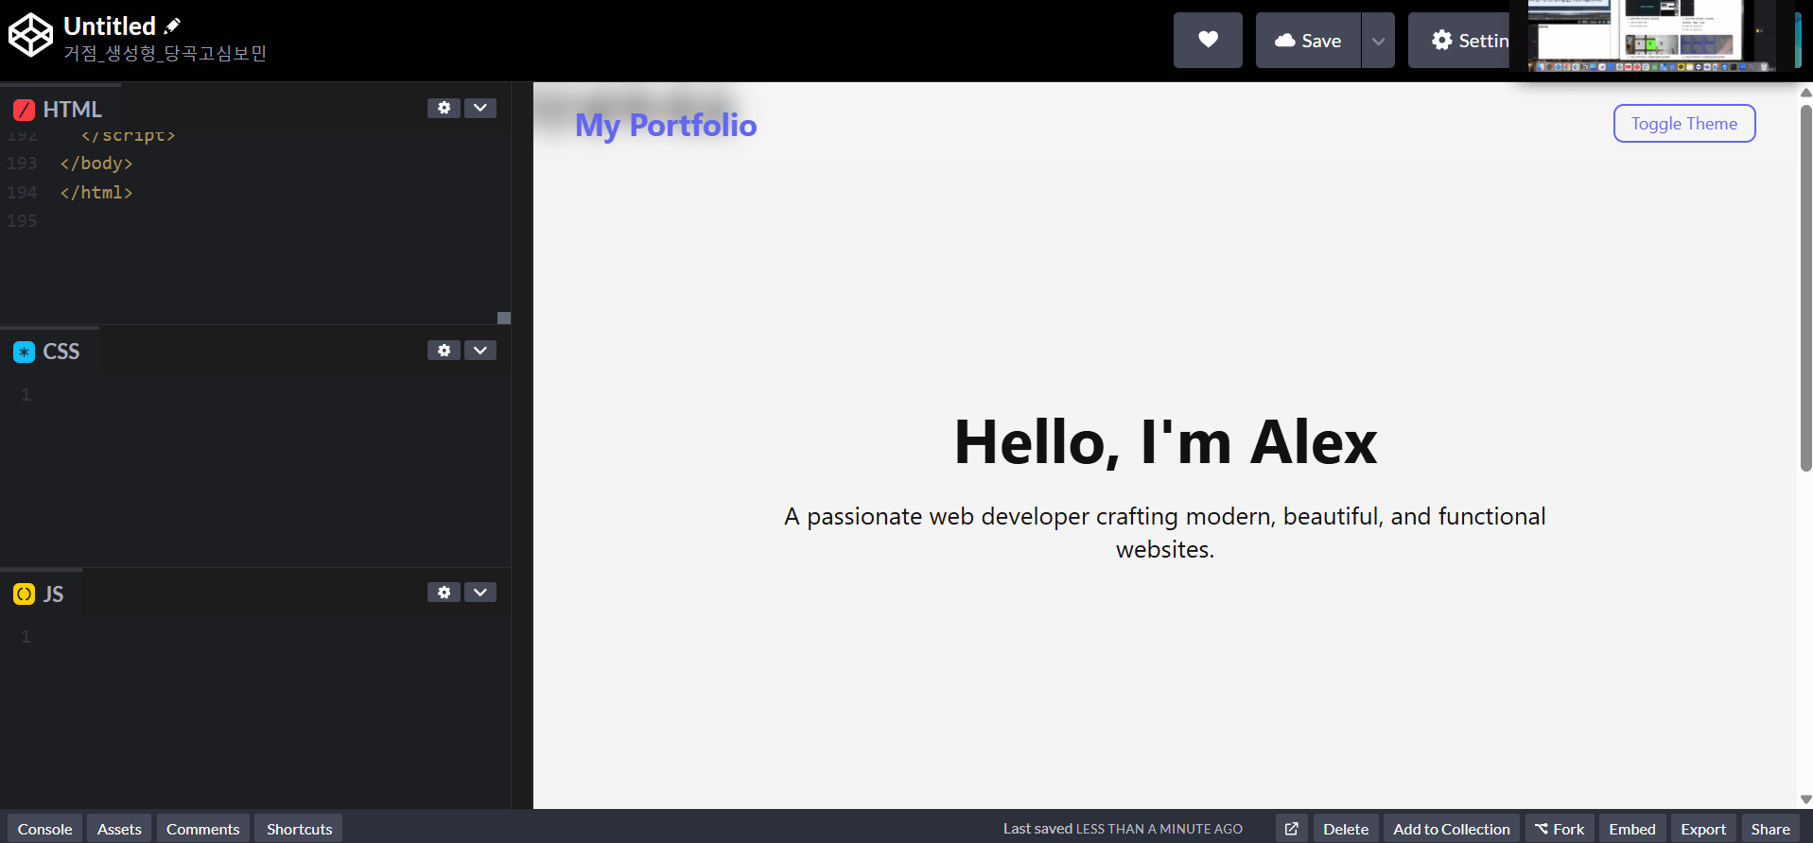
Task: Love this pen with heart button
Action: pos(1208,40)
